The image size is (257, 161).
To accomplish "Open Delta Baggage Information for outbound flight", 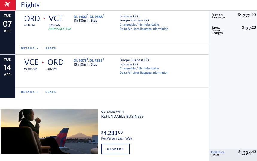I will tap(144, 29).
